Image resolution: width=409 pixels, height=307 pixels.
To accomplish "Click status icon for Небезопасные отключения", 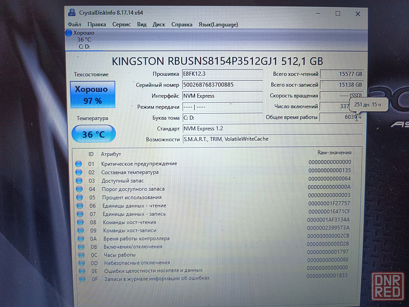I will [x=82, y=263].
